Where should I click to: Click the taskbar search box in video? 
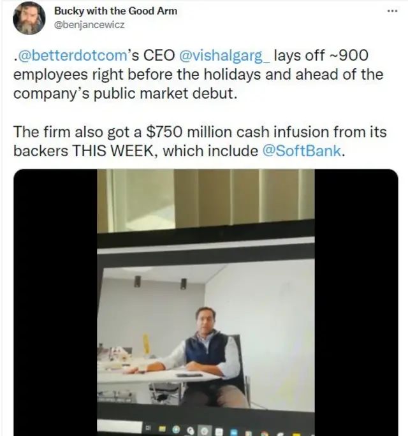pyautogui.click(x=120, y=426)
